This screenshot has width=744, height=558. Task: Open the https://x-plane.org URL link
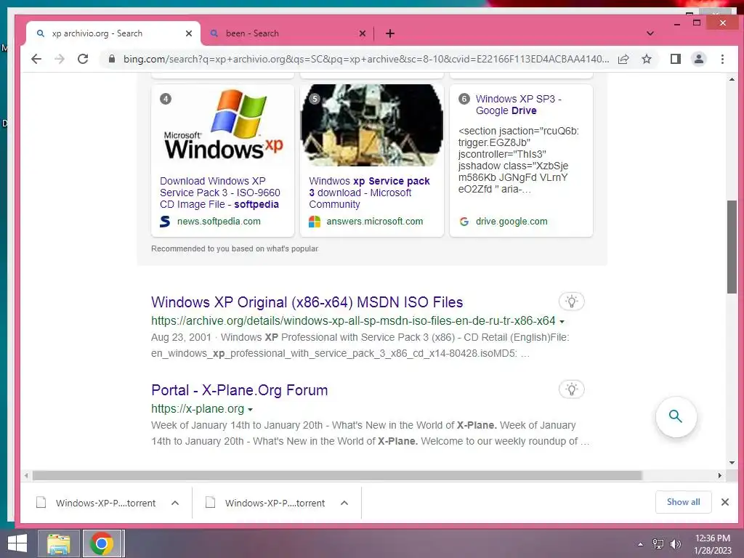point(198,408)
